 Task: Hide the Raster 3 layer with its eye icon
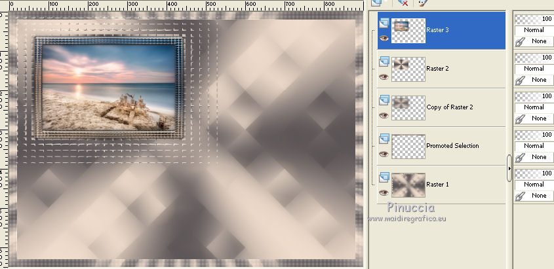coord(384,38)
